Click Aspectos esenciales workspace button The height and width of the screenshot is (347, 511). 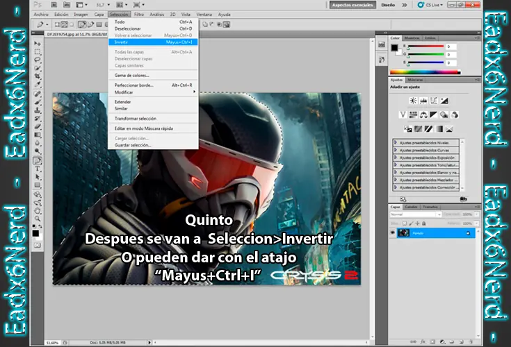click(x=352, y=5)
